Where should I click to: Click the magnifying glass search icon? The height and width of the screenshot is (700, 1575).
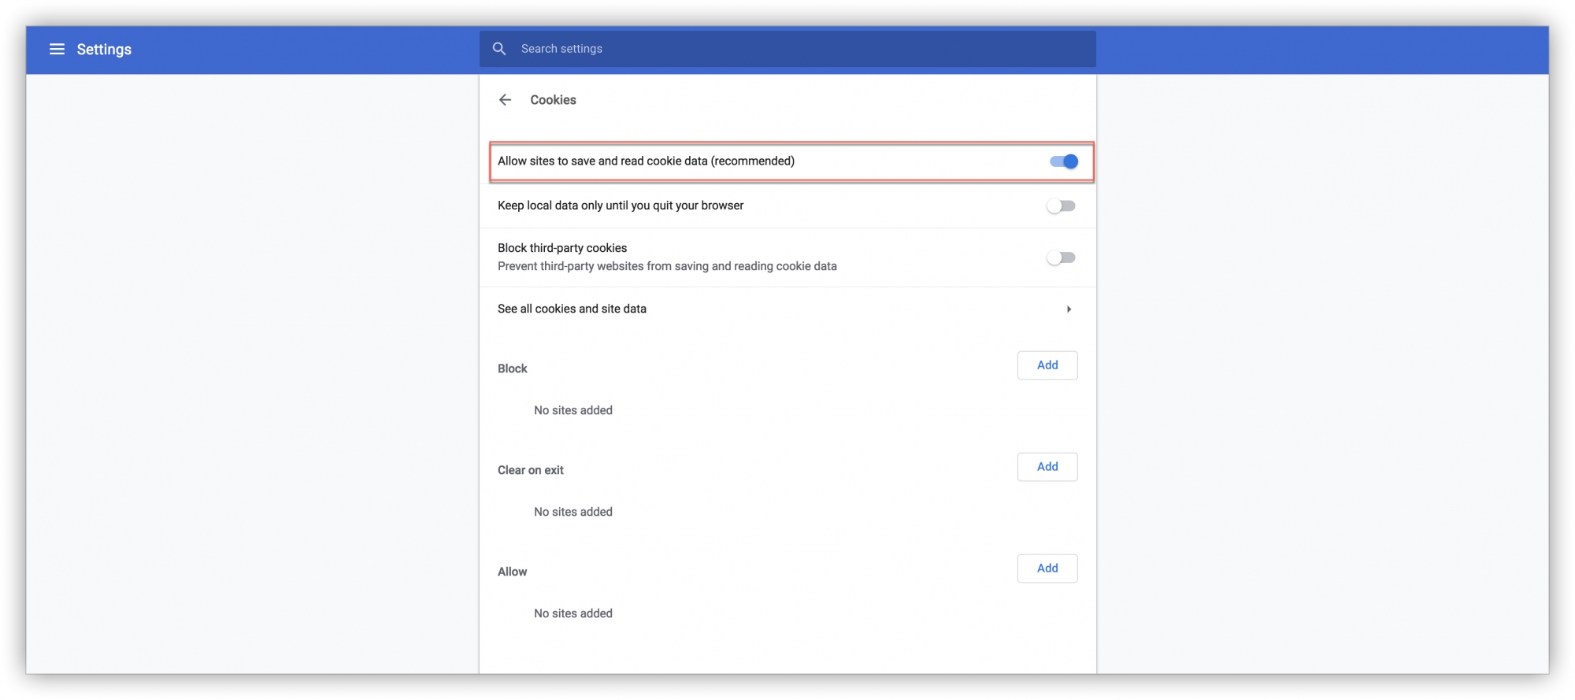coord(499,49)
